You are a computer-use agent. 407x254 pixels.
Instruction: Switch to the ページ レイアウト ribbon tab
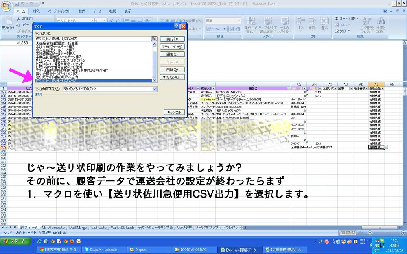(x=59, y=11)
